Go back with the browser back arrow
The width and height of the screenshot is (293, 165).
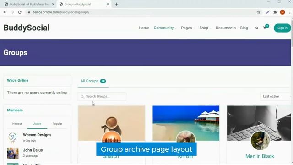[5, 12]
